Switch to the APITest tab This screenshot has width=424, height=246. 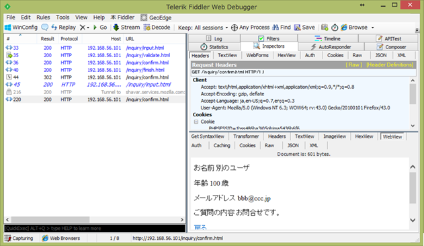pos(388,38)
